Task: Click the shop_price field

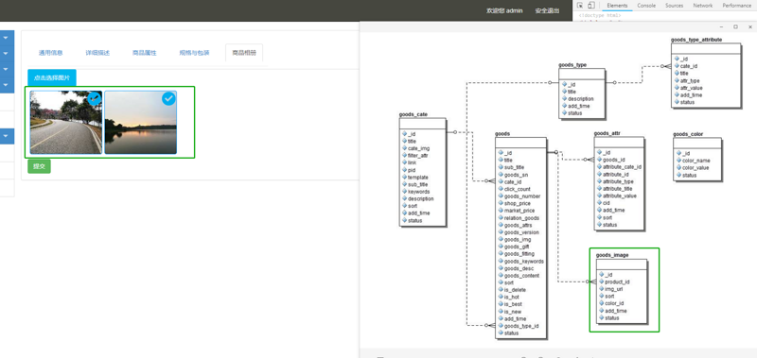Action: 517,203
